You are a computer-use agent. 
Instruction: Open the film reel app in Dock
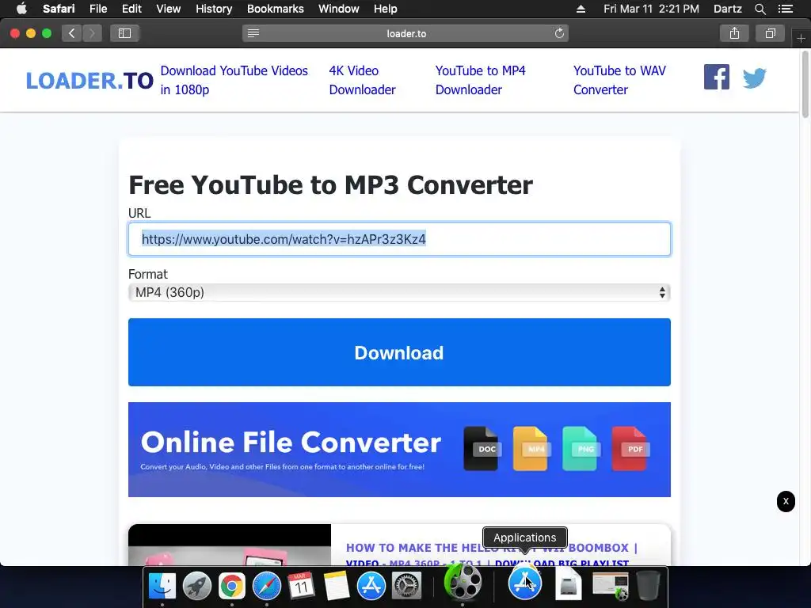point(463,582)
